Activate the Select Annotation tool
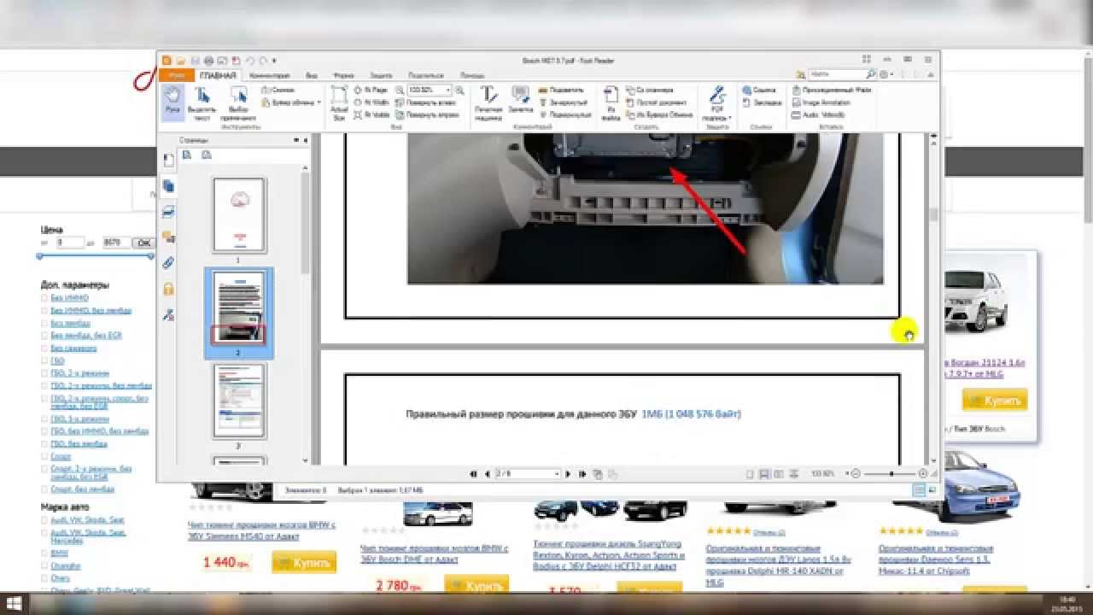Viewport: 1093px width, 615px height. (238, 102)
